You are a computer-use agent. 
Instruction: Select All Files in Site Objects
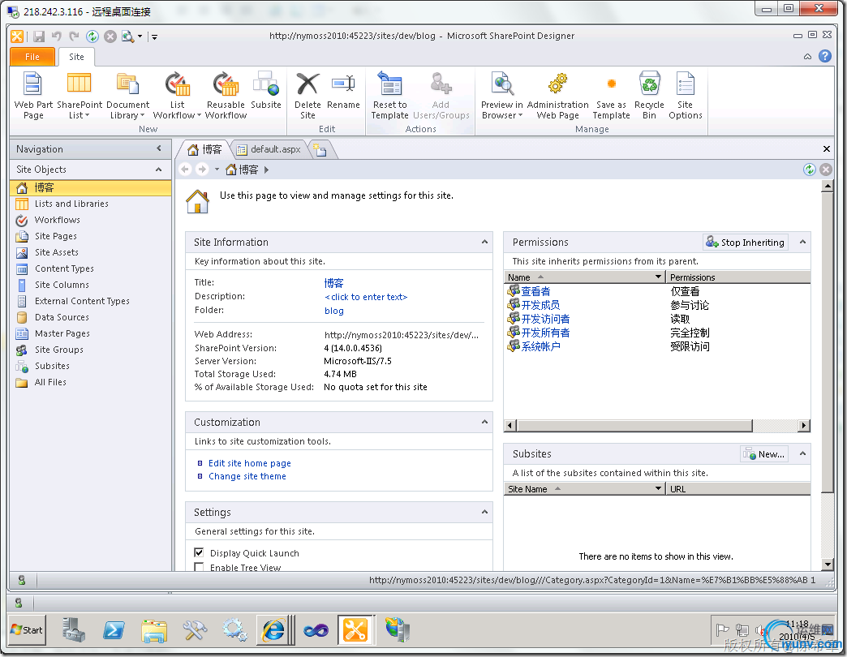50,382
